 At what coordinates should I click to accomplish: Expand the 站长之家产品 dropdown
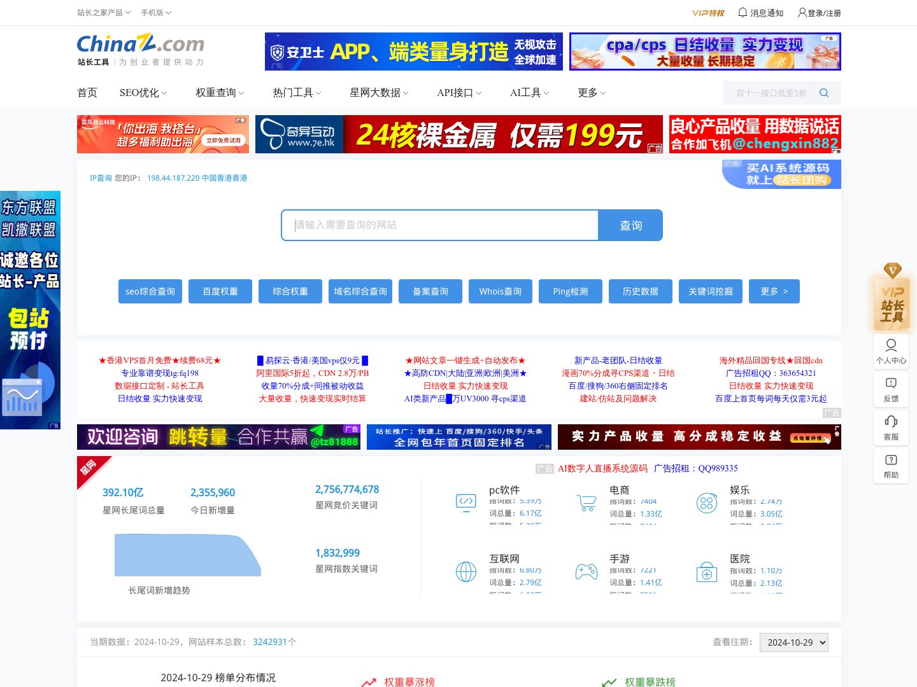[104, 13]
